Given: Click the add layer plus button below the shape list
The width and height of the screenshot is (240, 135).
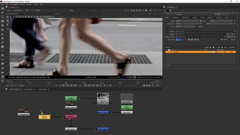Looking at the screenshot, I should 166,66.
